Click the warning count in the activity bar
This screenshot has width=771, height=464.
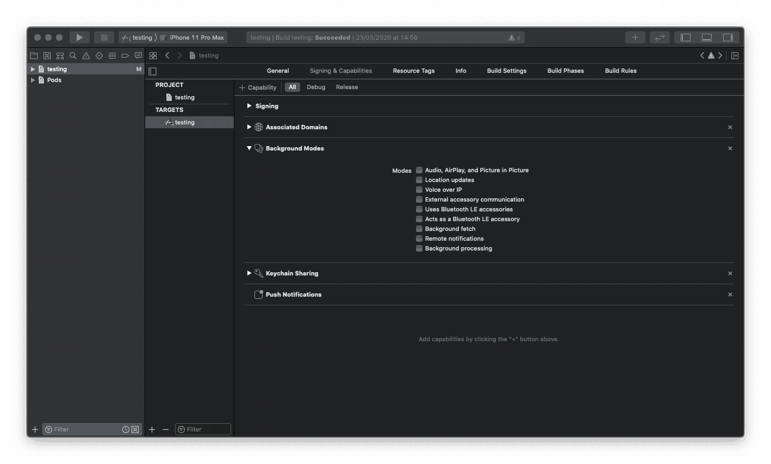[514, 37]
